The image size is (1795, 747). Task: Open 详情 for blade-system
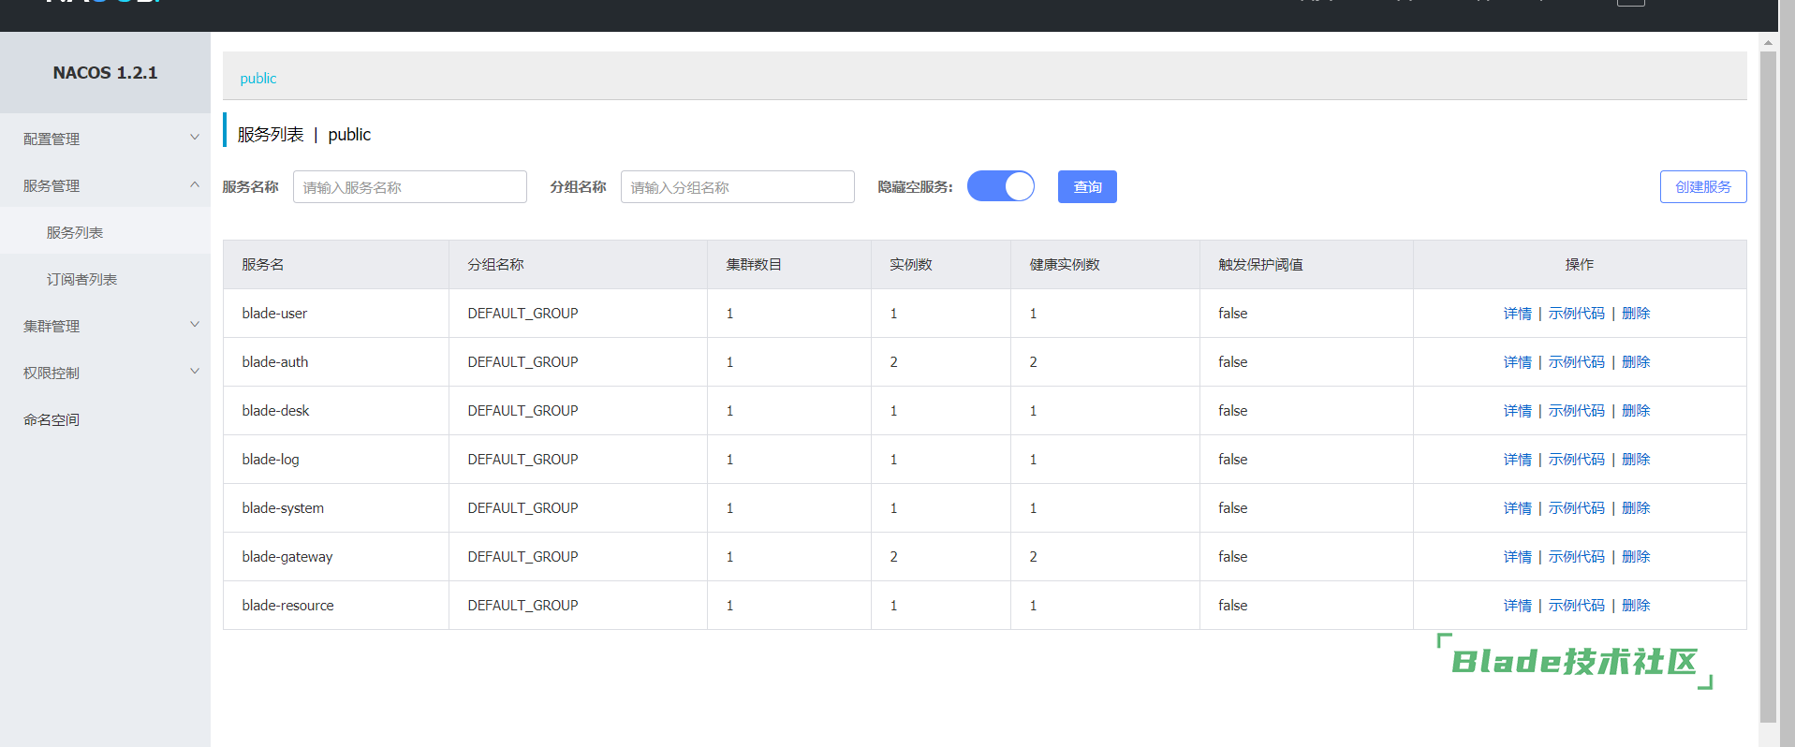[1518, 508]
